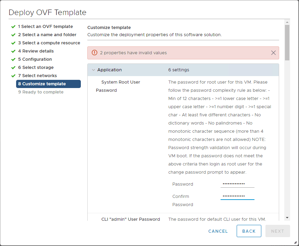Click the Cancel button
299x246 pixels.
[x=218, y=231]
